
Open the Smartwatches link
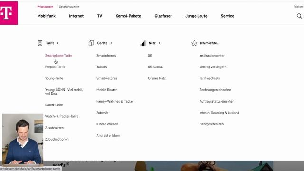[107, 78]
